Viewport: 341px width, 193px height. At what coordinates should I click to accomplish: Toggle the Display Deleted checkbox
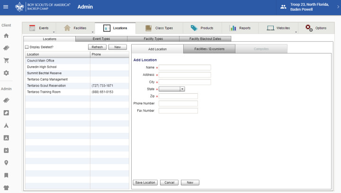27,47
